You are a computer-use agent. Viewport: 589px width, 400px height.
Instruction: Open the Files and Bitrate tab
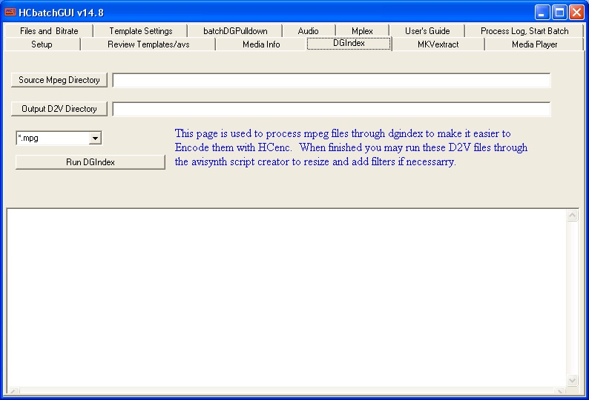[x=49, y=31]
